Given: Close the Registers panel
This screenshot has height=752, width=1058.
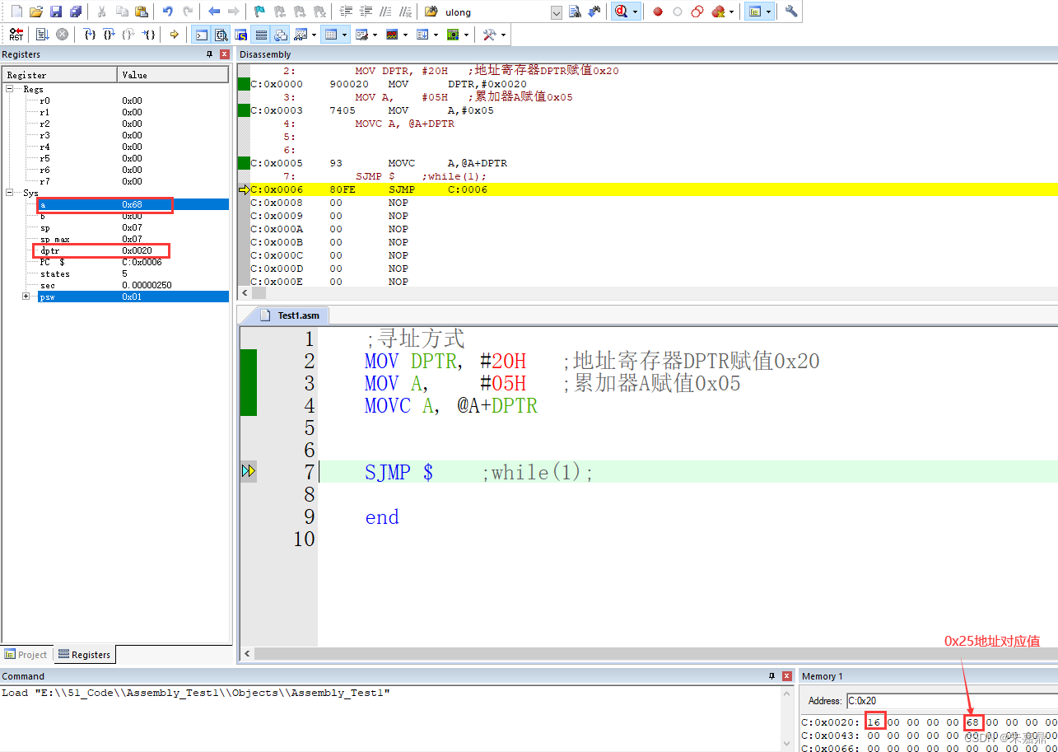Looking at the screenshot, I should point(225,54).
